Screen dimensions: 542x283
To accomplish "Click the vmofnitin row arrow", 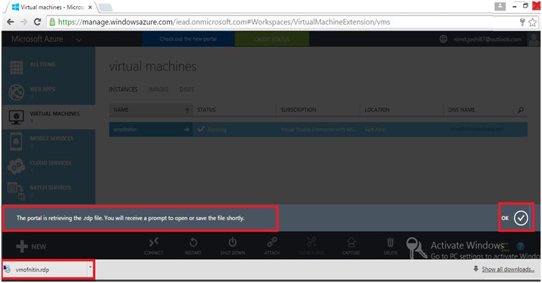I will pyautogui.click(x=186, y=130).
